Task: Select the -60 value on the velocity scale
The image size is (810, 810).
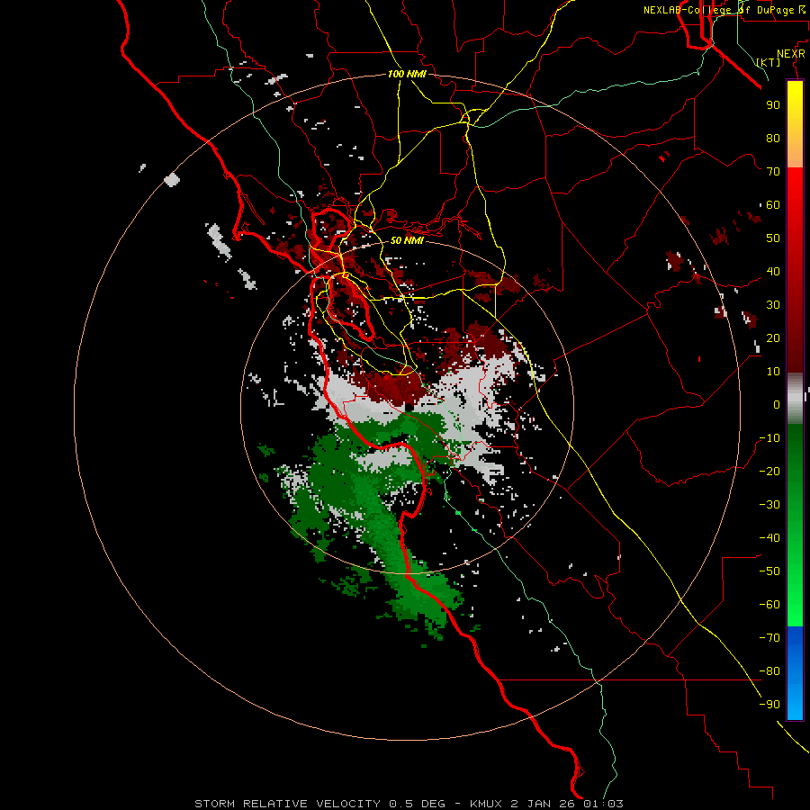Action: click(x=769, y=605)
